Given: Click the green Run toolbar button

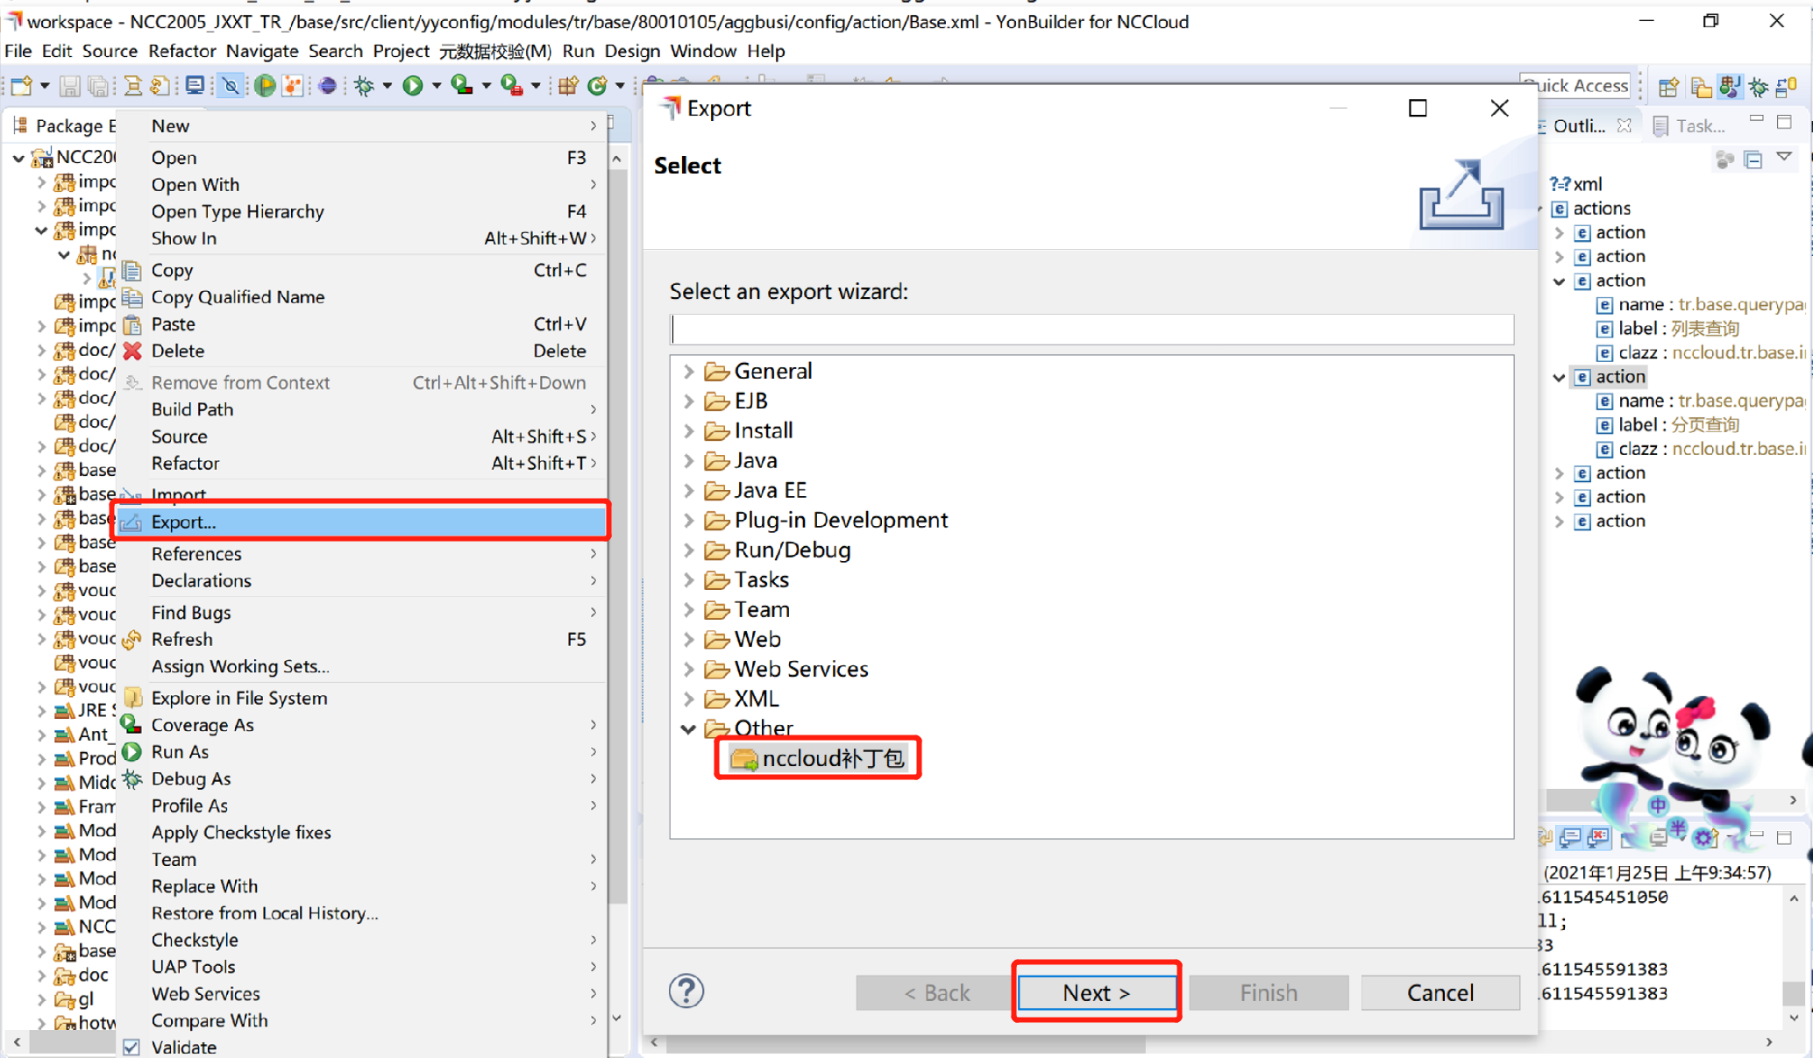Looking at the screenshot, I should click(412, 85).
